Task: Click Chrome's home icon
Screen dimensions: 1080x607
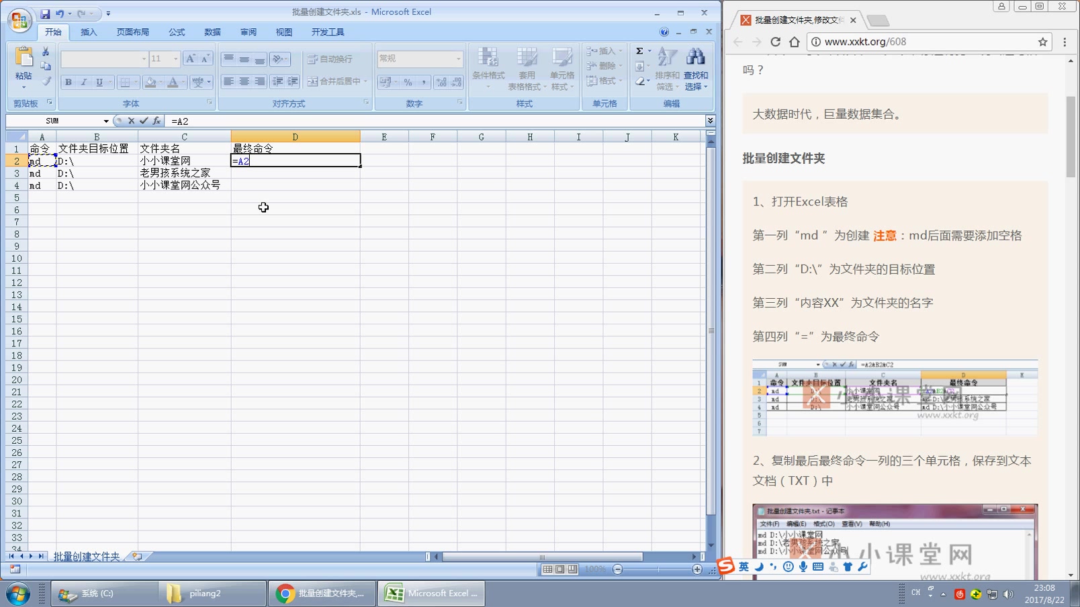Action: point(795,42)
